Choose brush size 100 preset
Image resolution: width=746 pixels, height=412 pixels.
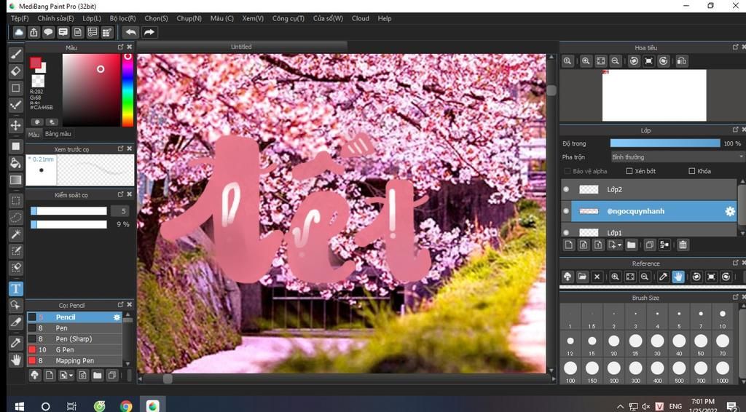pyautogui.click(x=570, y=371)
